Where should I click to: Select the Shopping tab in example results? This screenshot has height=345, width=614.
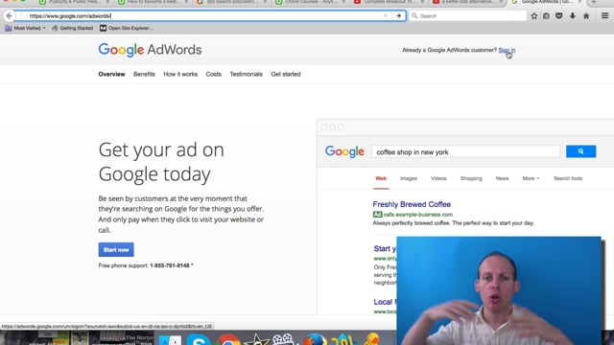(471, 179)
